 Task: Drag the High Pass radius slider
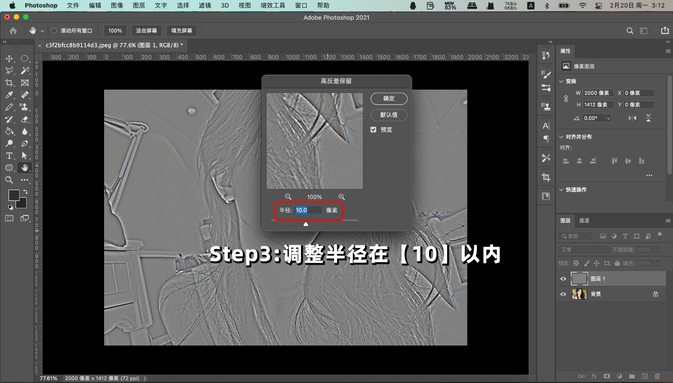click(x=306, y=224)
